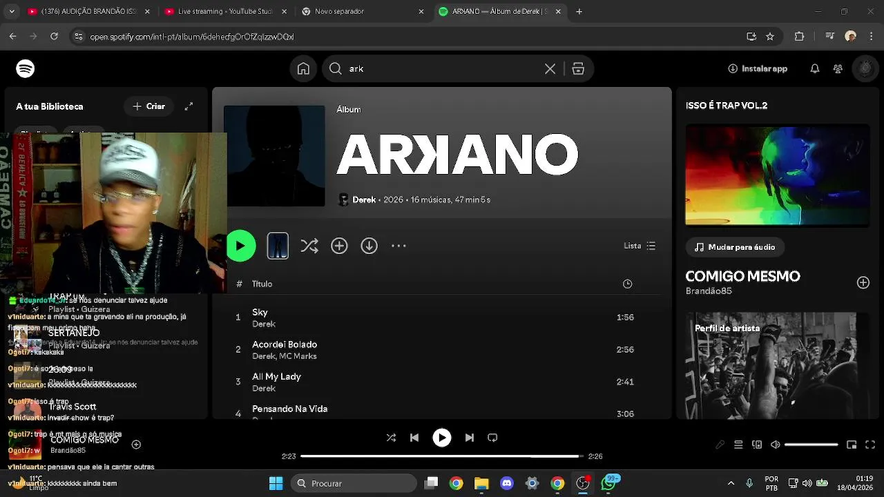
Task: Toggle shuffle in player bar
Action: (x=391, y=438)
